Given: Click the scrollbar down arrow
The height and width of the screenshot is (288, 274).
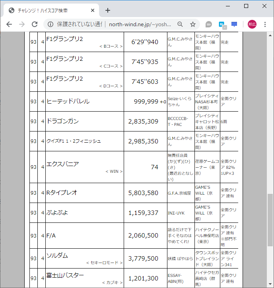Looking at the screenshot, I should tap(270, 284).
